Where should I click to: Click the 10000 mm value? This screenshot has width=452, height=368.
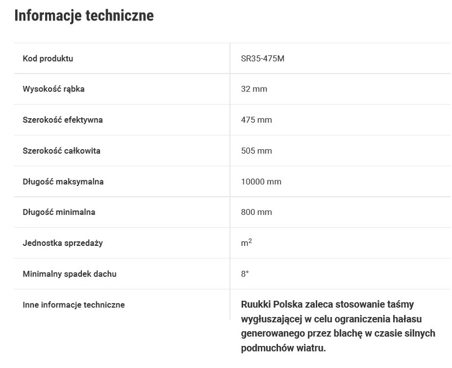tap(261, 181)
